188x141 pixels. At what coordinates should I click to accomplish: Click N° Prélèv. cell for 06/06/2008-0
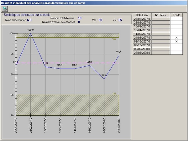click(160, 49)
